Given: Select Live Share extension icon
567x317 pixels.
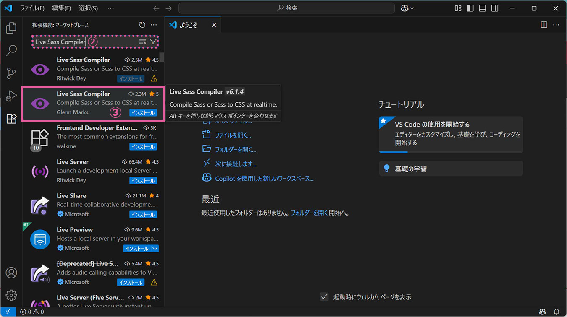Looking at the screenshot, I should [x=40, y=205].
